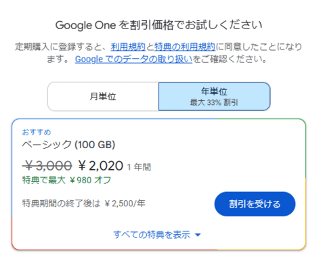The image size is (325, 255).
Task: Click the おすすめ label
Action: tap(37, 132)
